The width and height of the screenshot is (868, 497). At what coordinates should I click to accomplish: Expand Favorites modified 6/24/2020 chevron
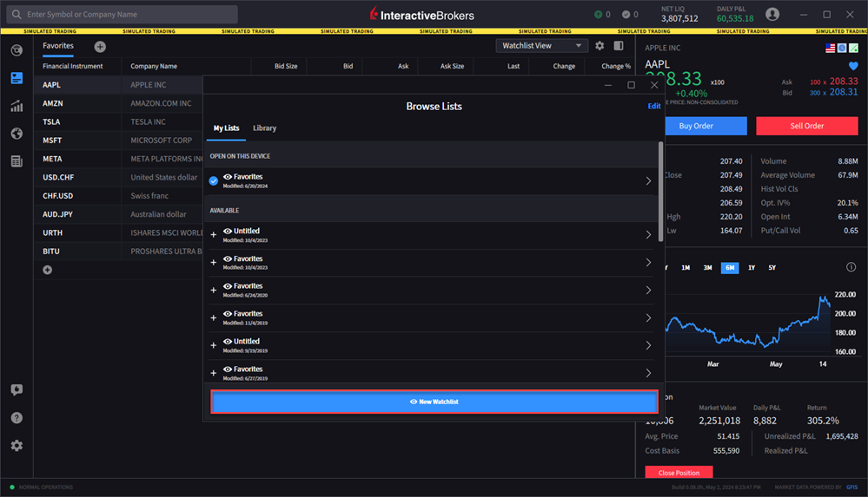click(x=648, y=291)
